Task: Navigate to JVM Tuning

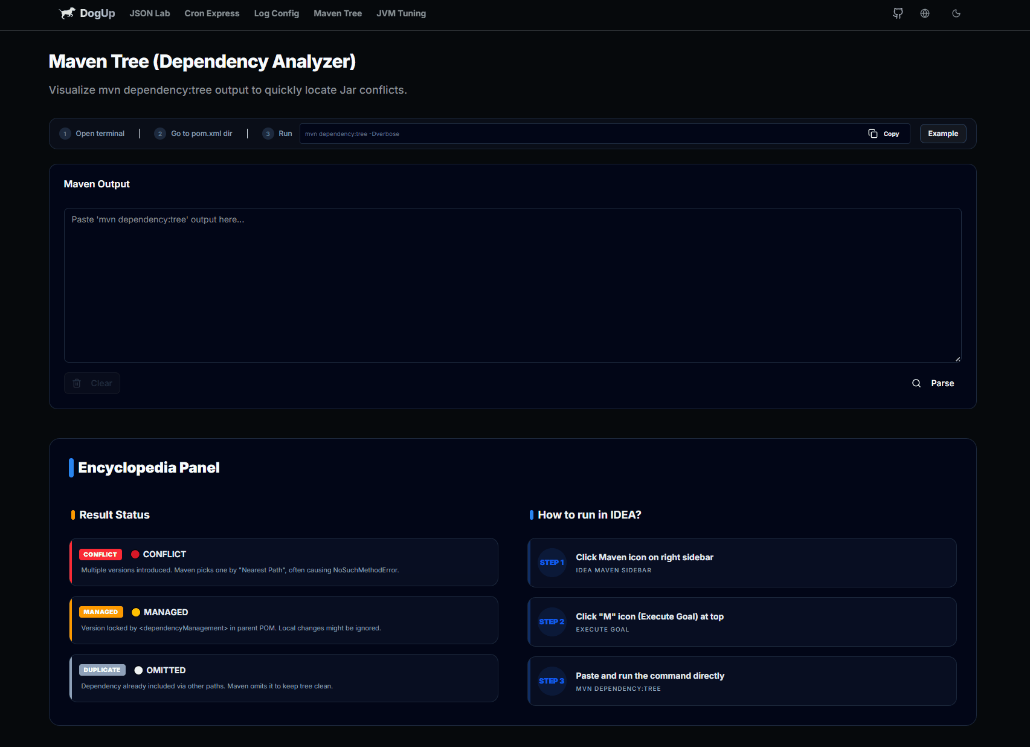Action: click(401, 13)
